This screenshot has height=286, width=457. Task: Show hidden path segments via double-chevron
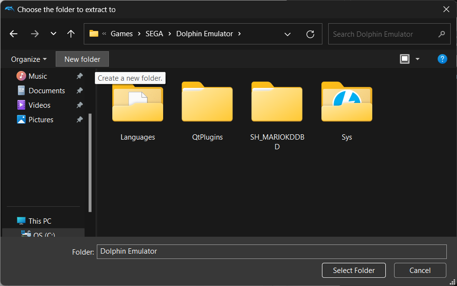pyautogui.click(x=104, y=34)
